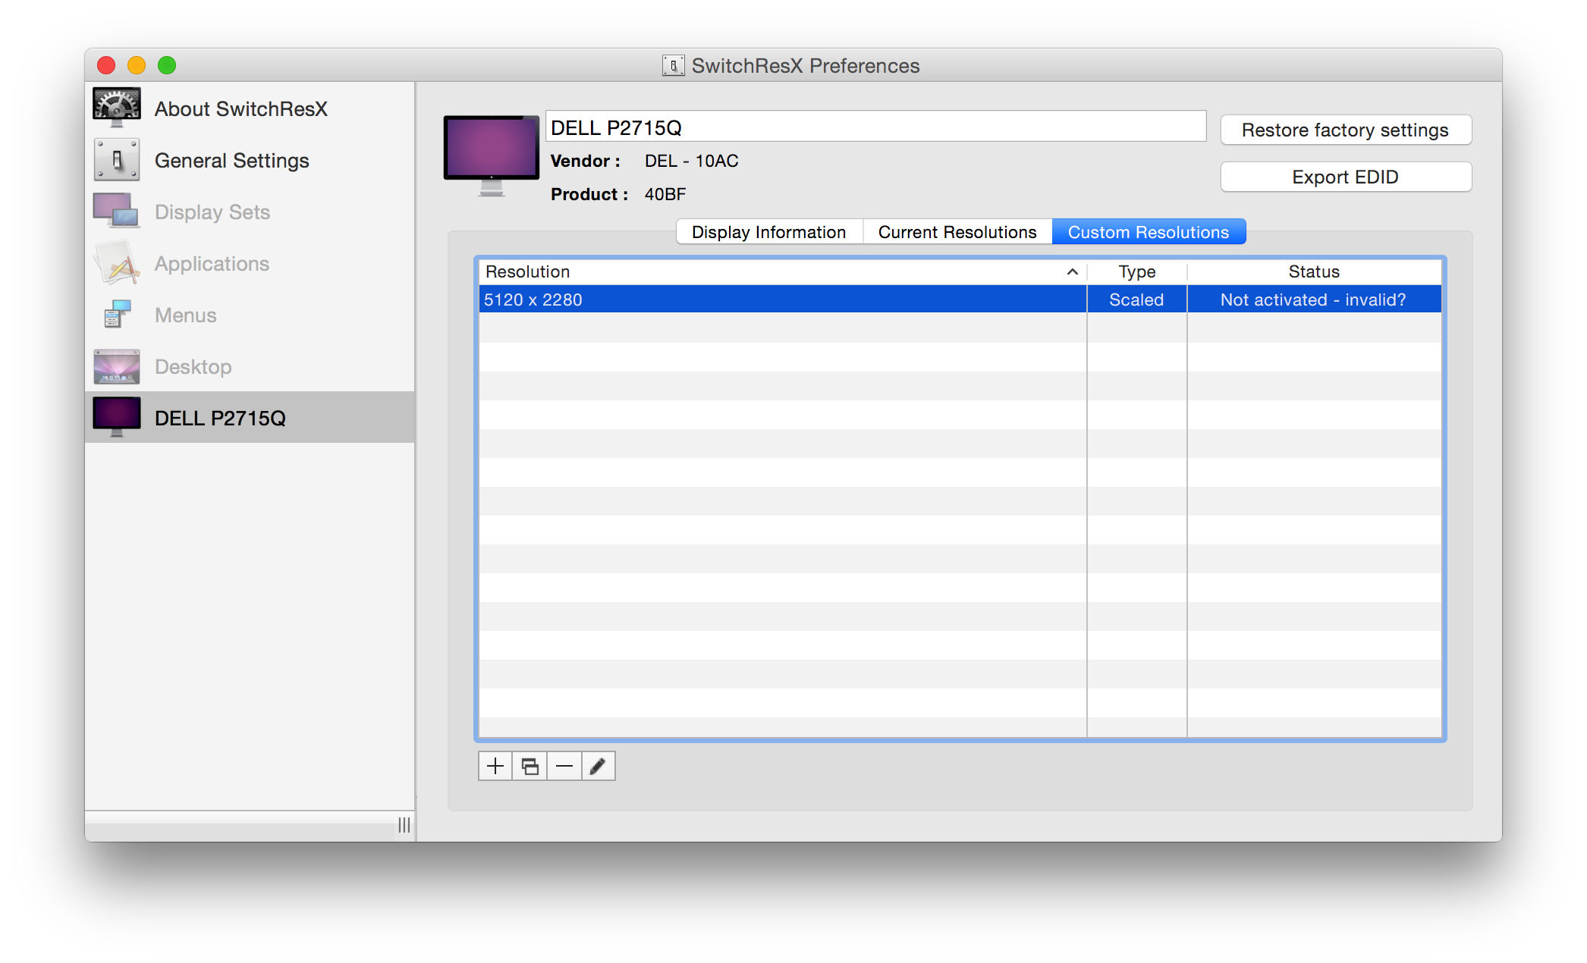
Task: Click Restore factory settings button
Action: coord(1346,130)
